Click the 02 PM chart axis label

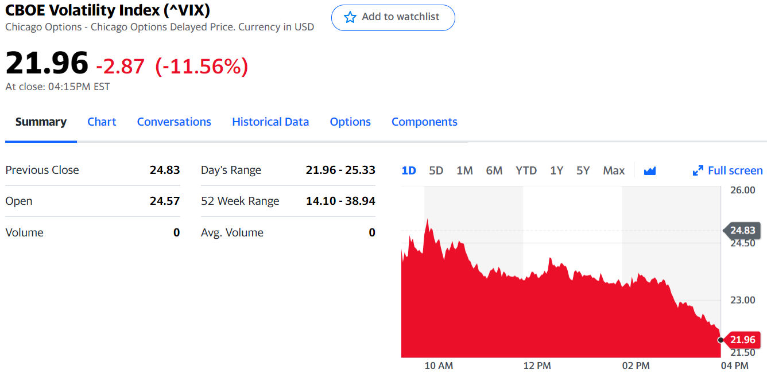coord(636,366)
